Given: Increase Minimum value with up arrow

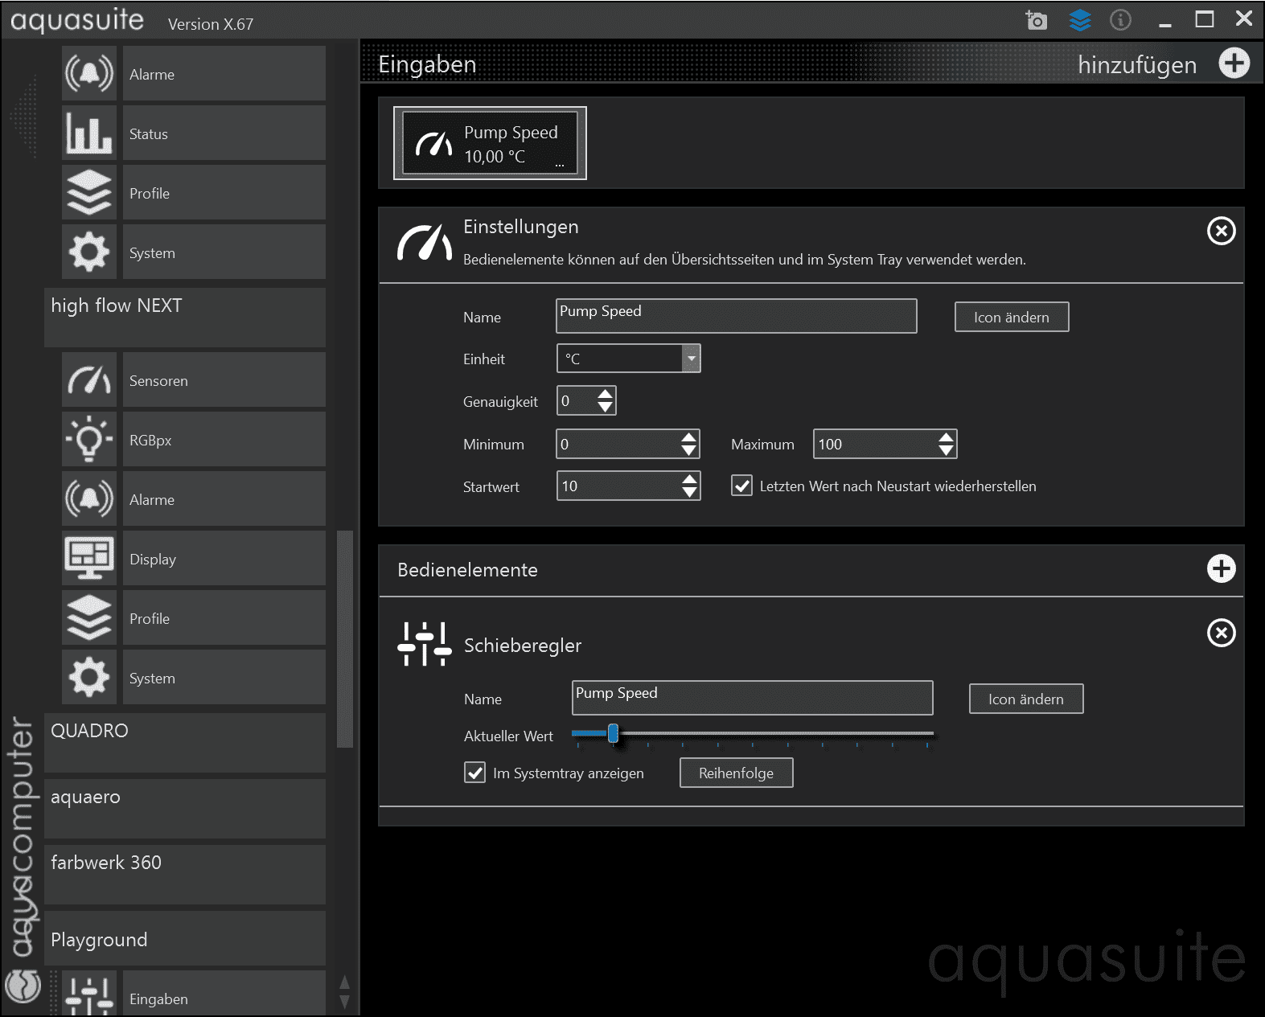Looking at the screenshot, I should (x=689, y=437).
